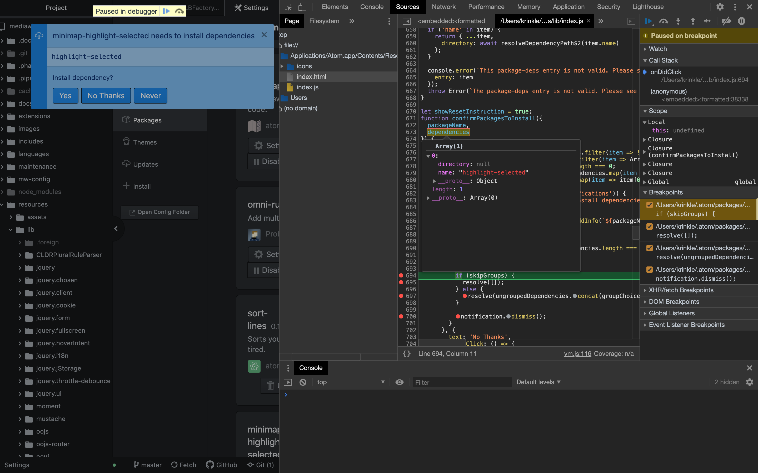
Task: Clear console icon
Action: tap(303, 382)
